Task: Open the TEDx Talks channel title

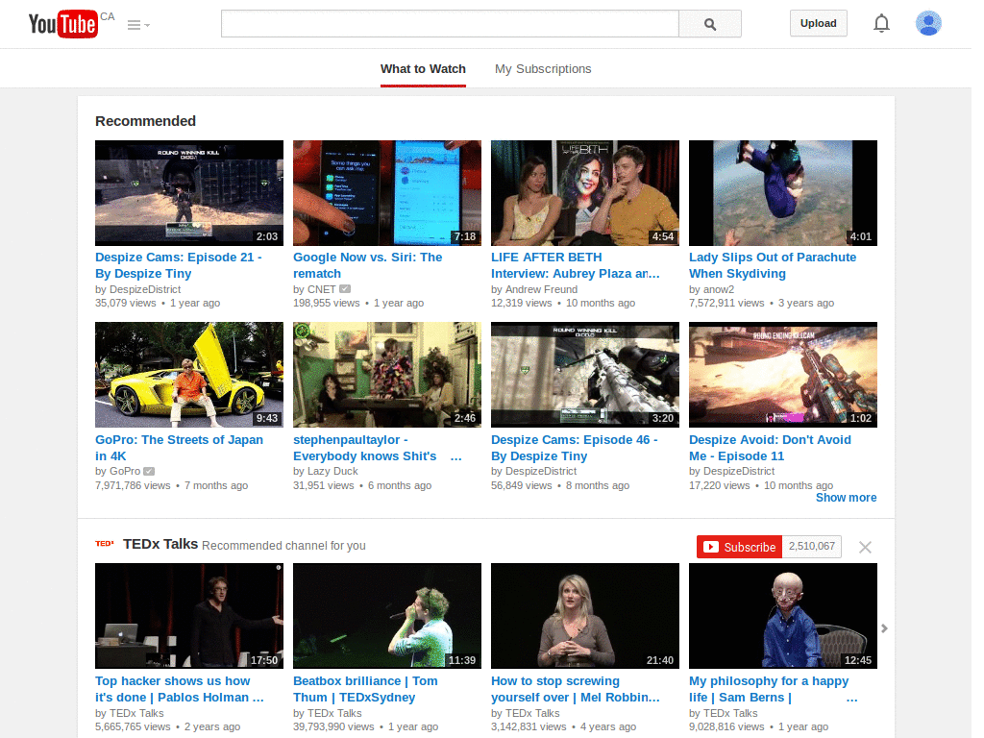Action: (x=160, y=544)
